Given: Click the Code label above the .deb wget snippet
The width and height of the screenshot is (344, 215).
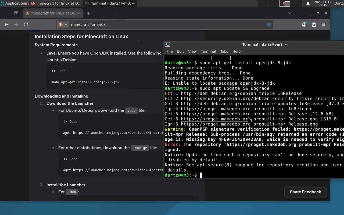Looking at the screenshot, I should click(70, 122).
